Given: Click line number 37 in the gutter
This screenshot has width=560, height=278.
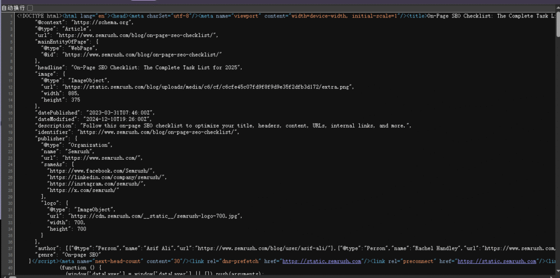Looking at the screenshot, I should point(11,248).
